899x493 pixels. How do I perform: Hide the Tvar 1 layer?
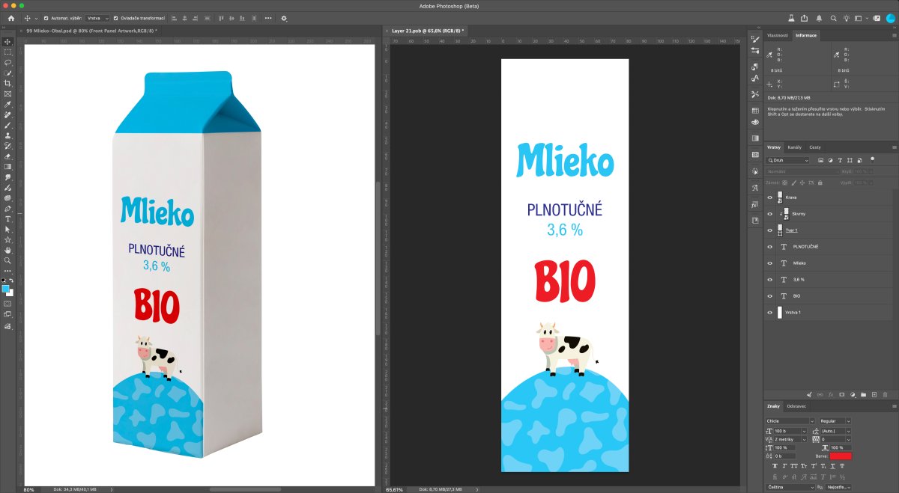coord(769,230)
